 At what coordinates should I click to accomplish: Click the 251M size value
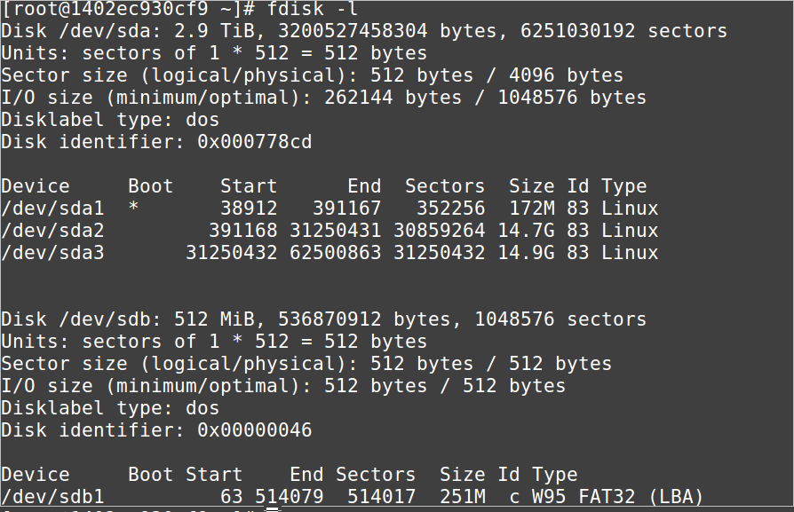[463, 496]
